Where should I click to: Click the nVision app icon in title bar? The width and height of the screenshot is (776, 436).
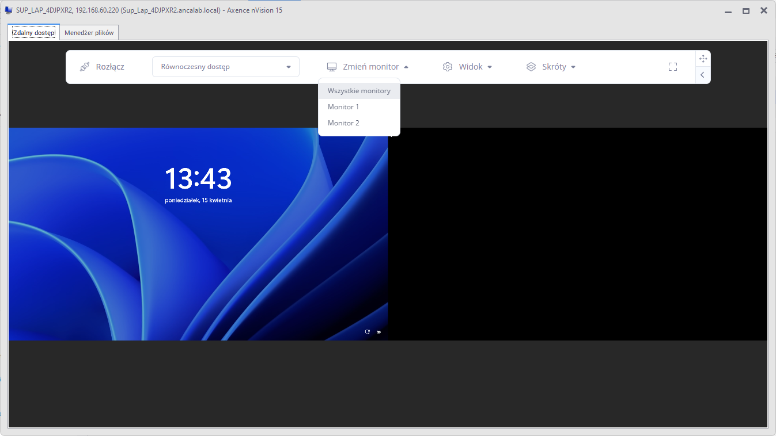(9, 10)
